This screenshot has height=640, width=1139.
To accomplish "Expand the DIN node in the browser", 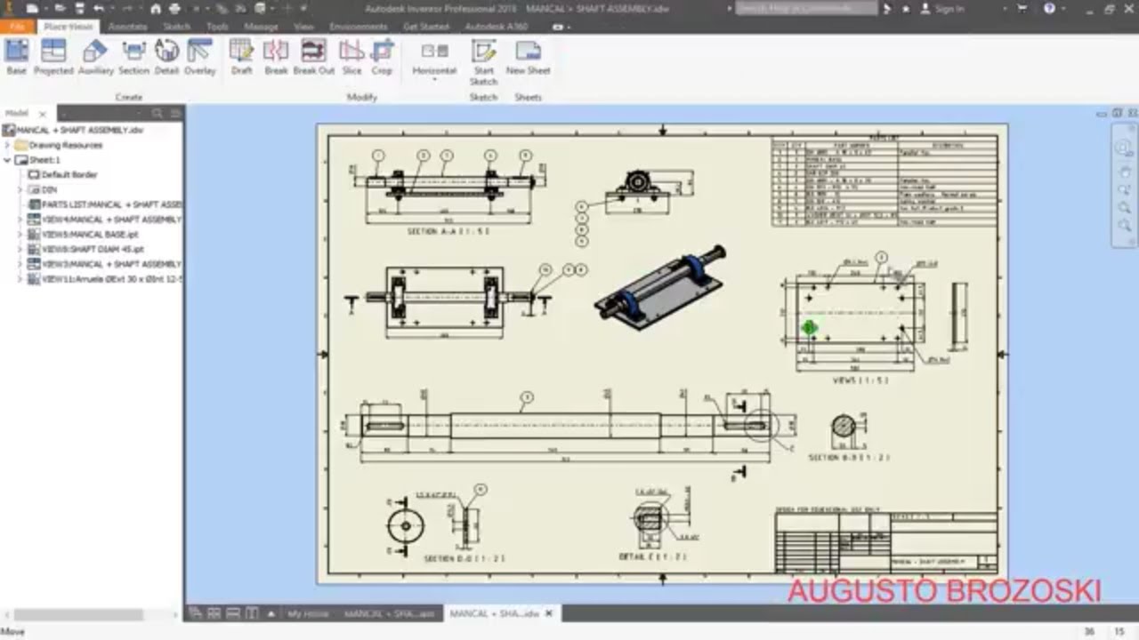I will click(x=20, y=189).
